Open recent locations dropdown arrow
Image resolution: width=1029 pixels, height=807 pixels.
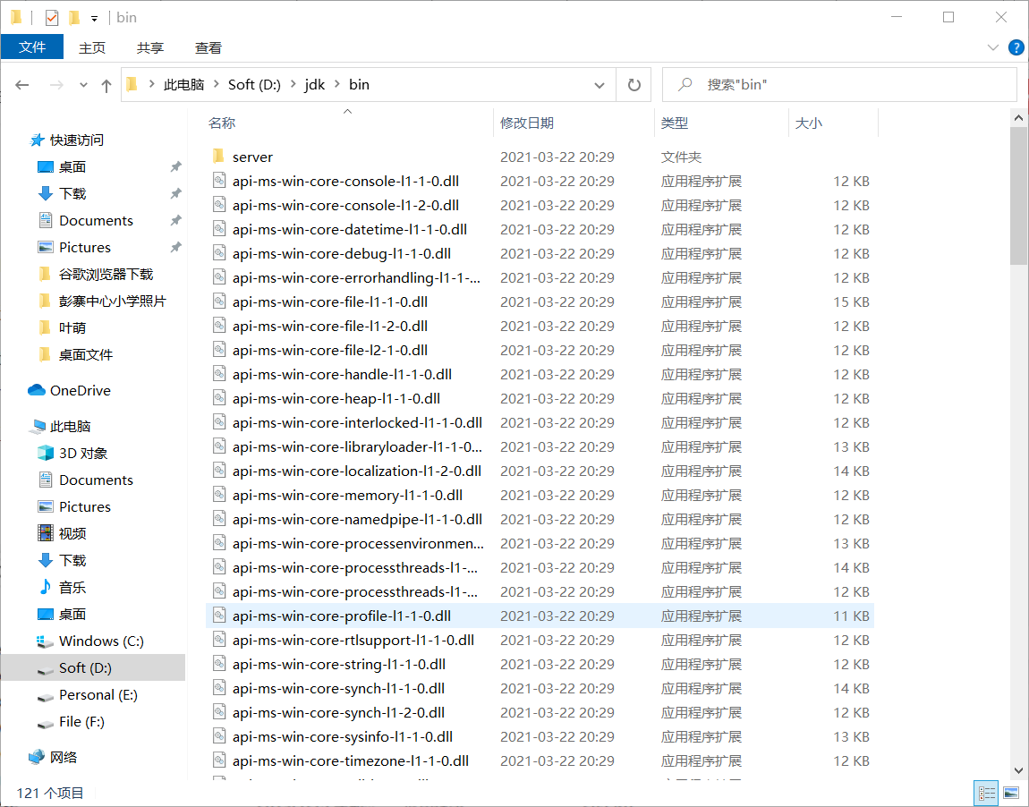pos(84,85)
